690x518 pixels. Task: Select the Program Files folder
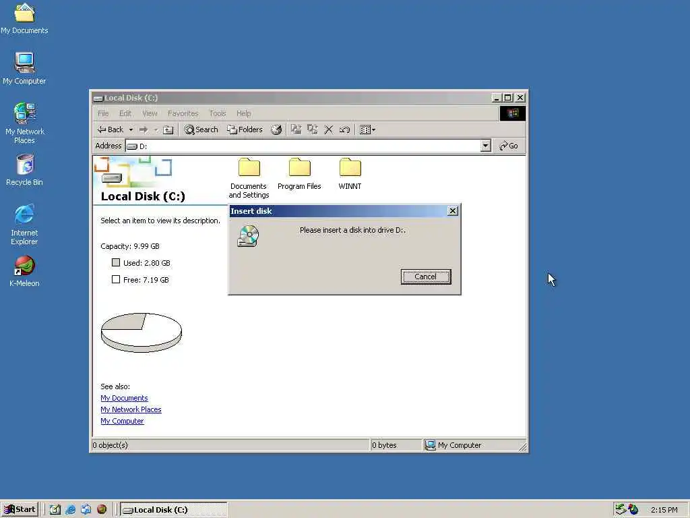click(299, 174)
